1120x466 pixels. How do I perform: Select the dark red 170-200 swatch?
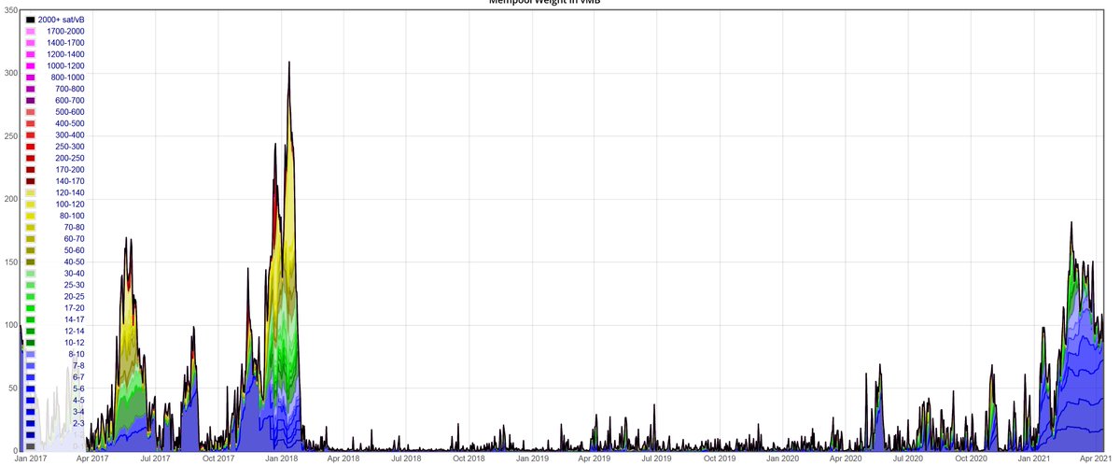pyautogui.click(x=31, y=170)
